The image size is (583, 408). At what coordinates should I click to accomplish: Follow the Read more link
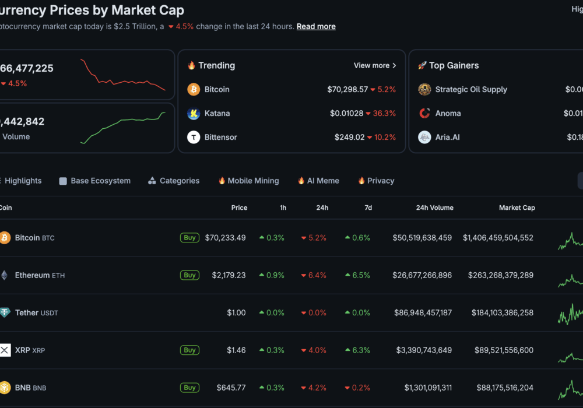tap(316, 27)
